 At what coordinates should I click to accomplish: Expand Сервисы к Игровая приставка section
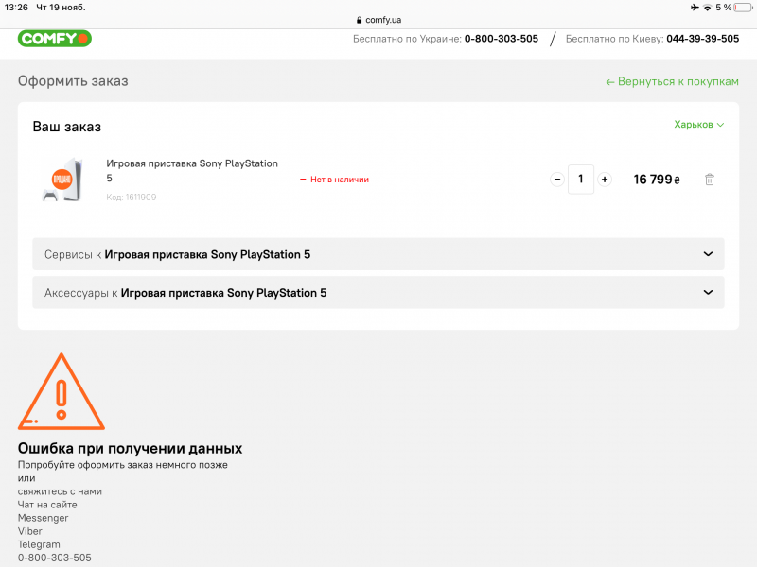[x=378, y=254]
